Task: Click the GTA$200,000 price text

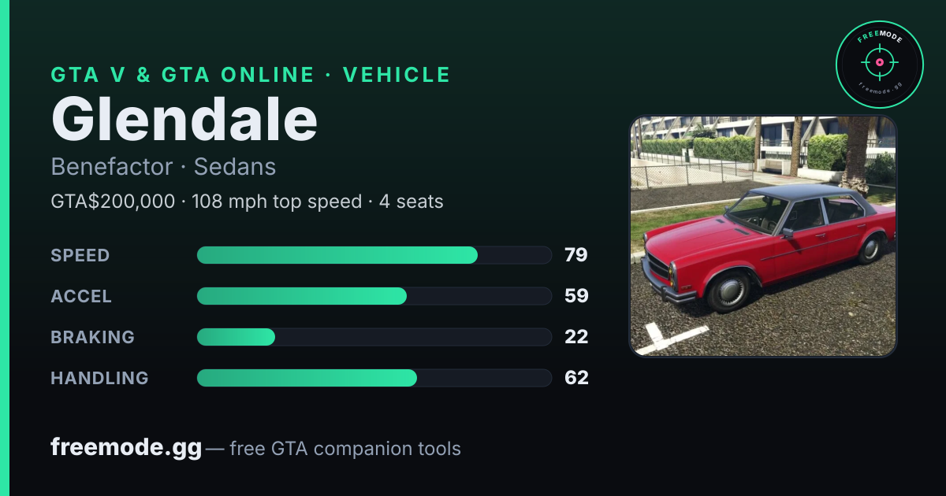Action: pyautogui.click(x=113, y=202)
